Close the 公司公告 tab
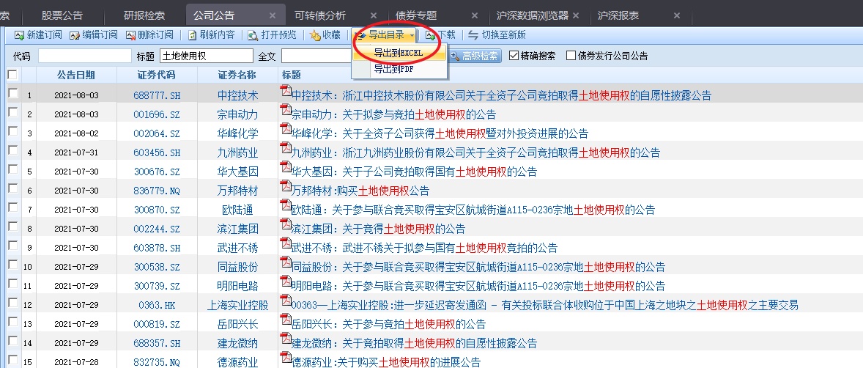Image resolution: width=863 pixels, height=368 pixels. tap(273, 15)
